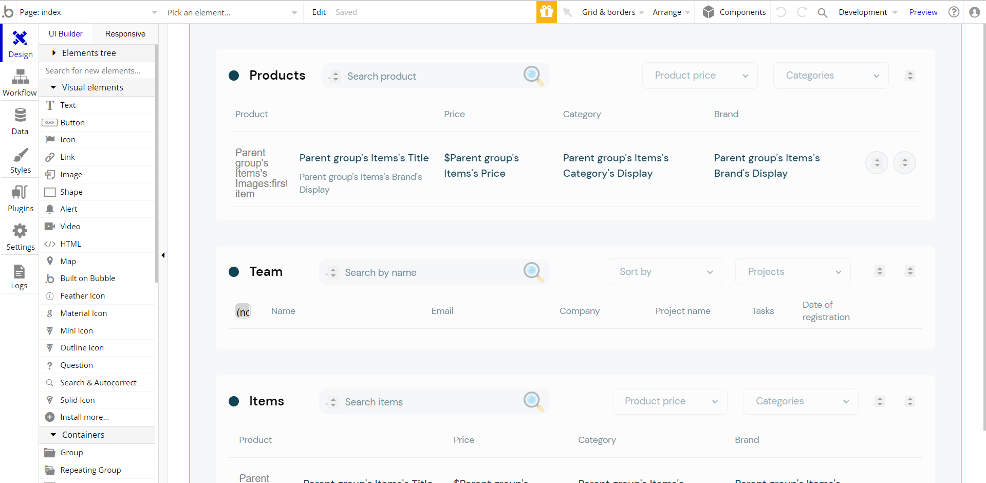Open the Projects dropdown
The image size is (986, 483).
click(793, 272)
